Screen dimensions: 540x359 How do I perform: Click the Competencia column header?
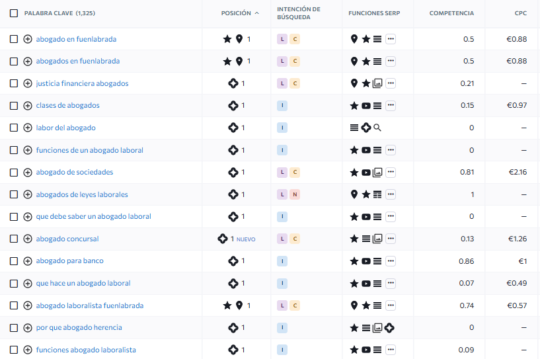[451, 13]
